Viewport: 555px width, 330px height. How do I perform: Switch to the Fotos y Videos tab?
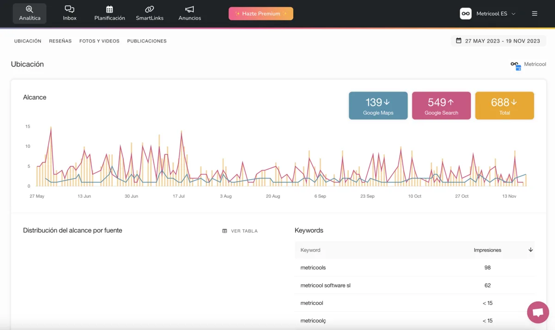(99, 41)
